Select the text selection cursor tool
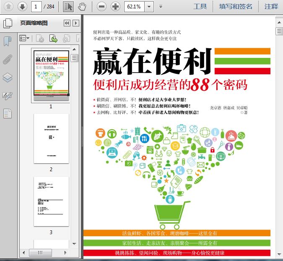Screen dimensions: 283x261 click(68, 6)
